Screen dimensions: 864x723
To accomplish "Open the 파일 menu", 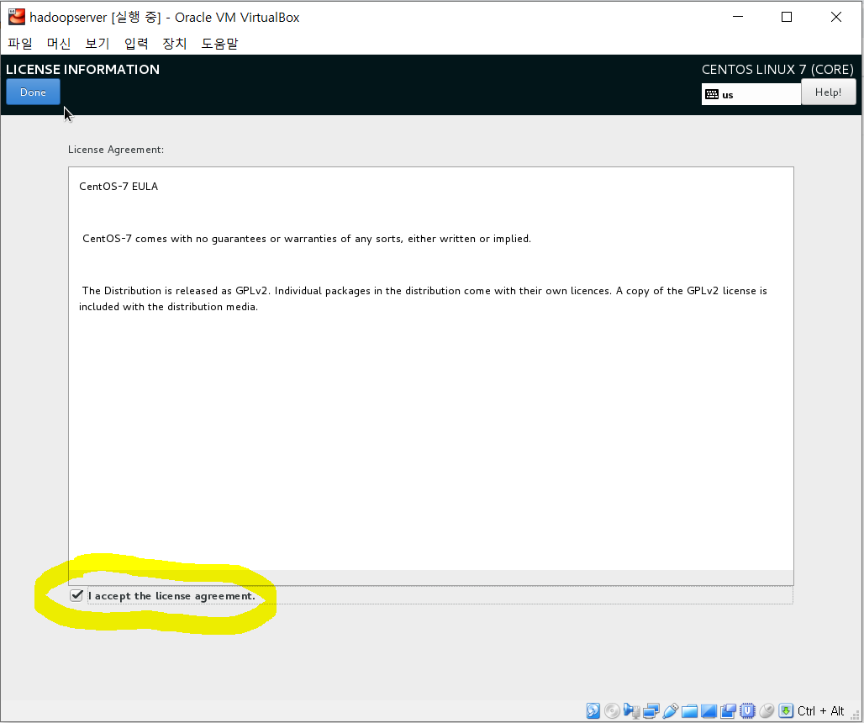I will tap(20, 44).
